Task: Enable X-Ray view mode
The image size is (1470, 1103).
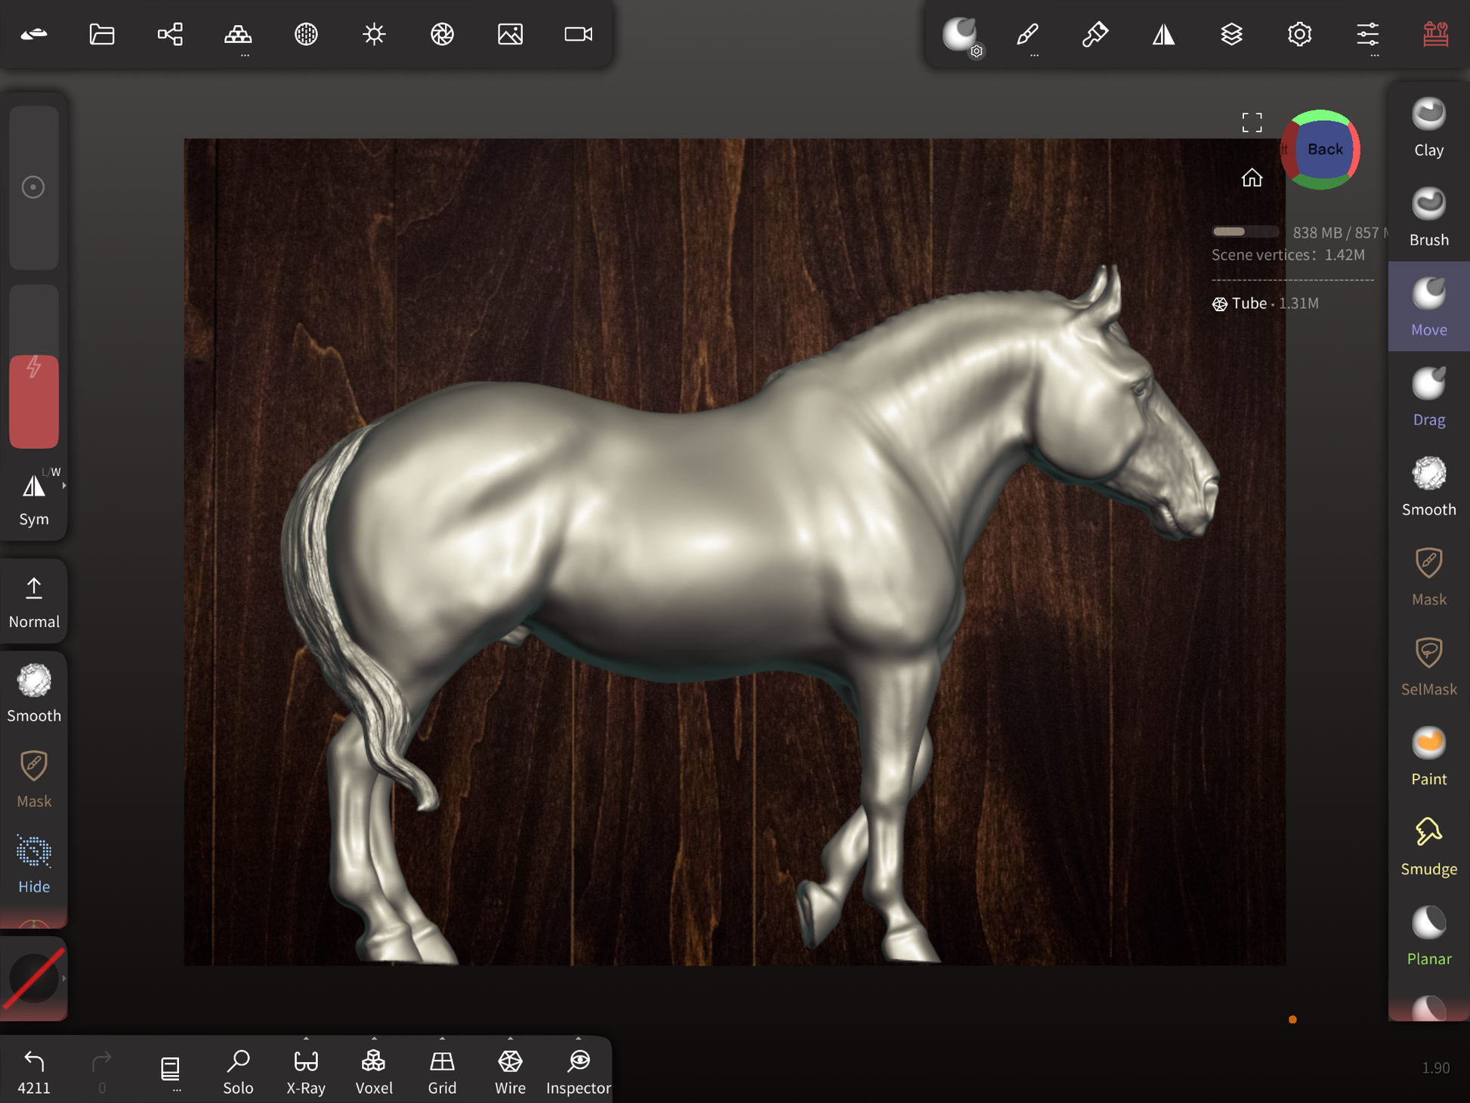Action: tap(306, 1070)
